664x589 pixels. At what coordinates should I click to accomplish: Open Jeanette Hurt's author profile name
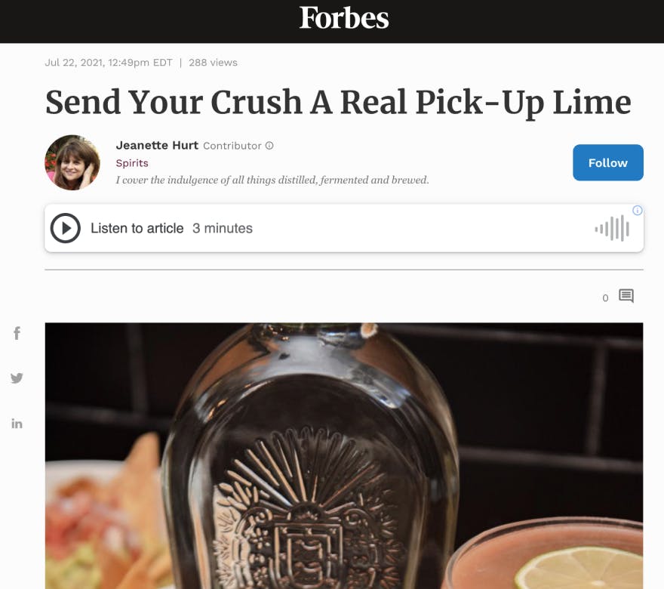(x=157, y=145)
